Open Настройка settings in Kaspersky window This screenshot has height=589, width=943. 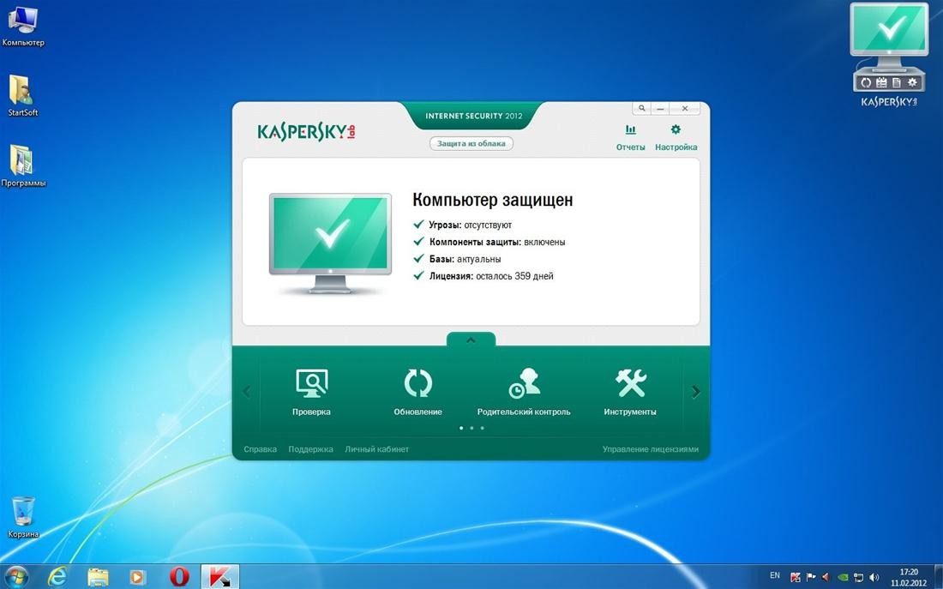676,138
